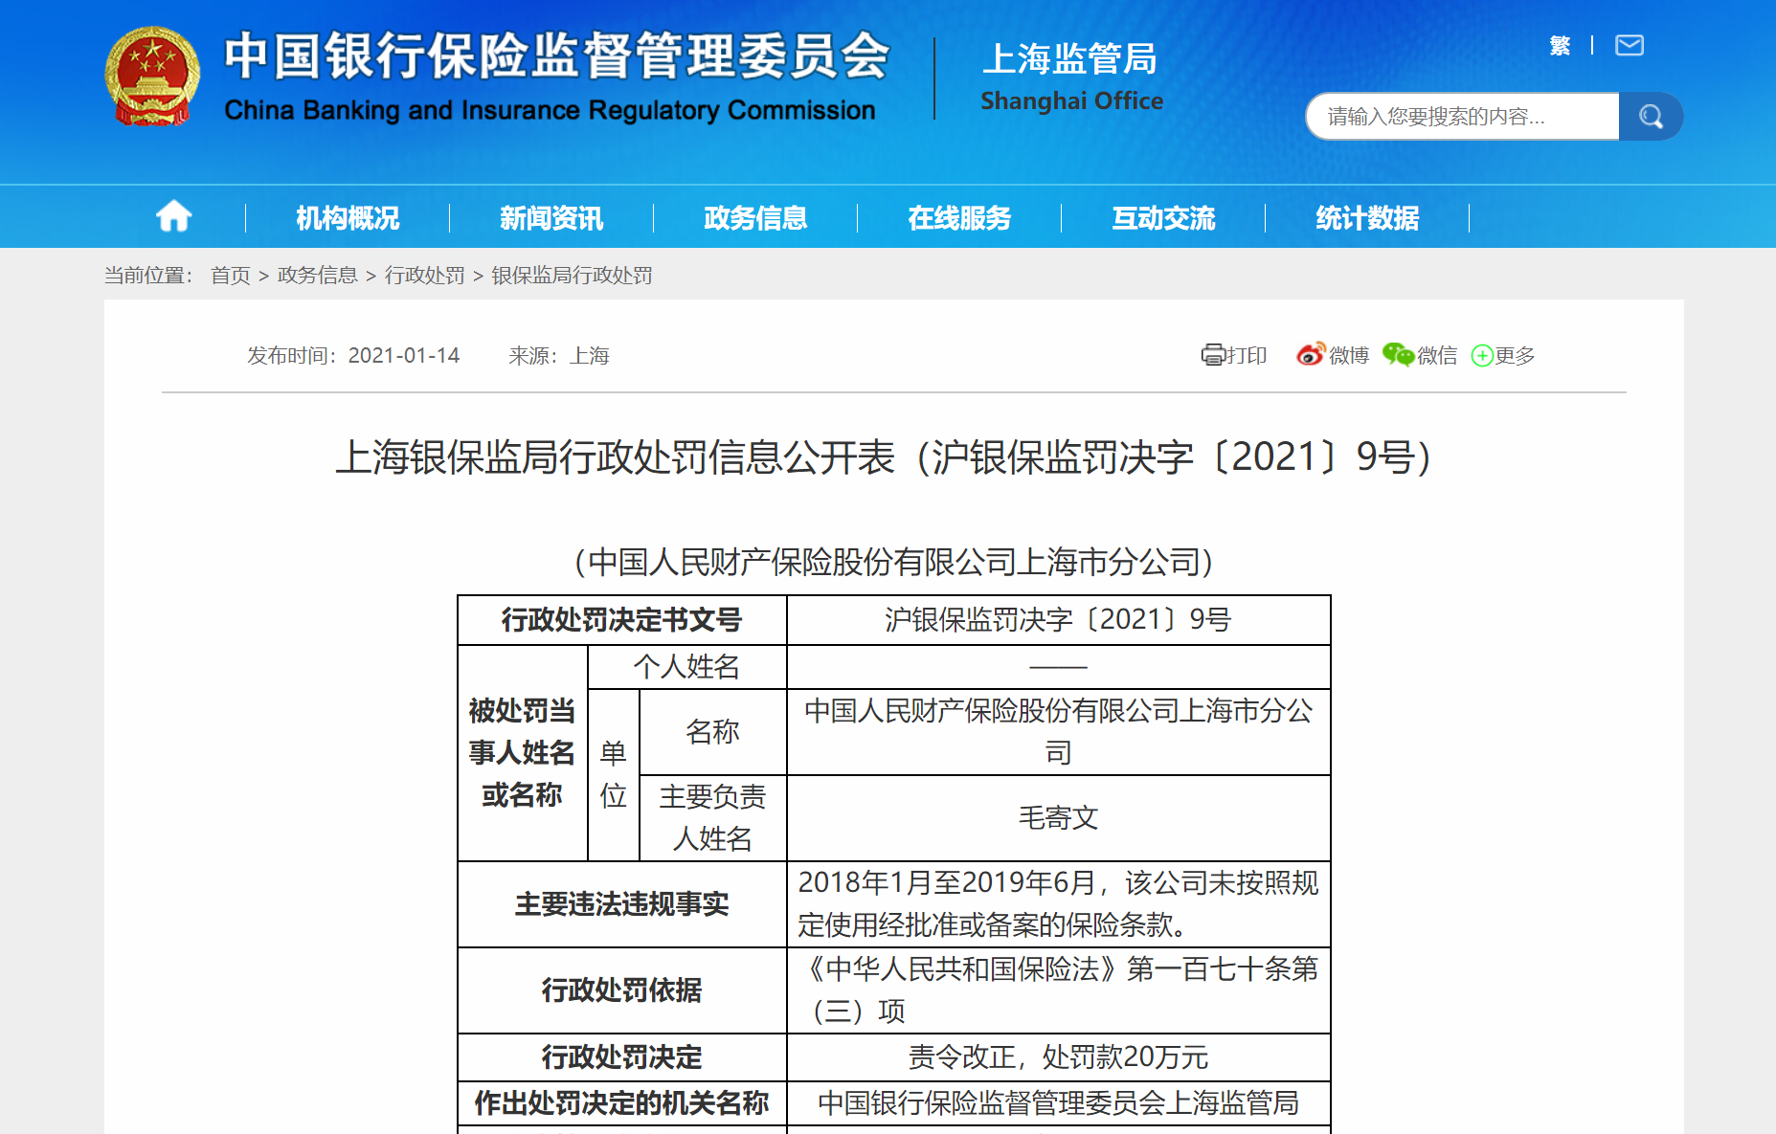
Task: Open the 统计数据 menu
Action: pos(1367,218)
